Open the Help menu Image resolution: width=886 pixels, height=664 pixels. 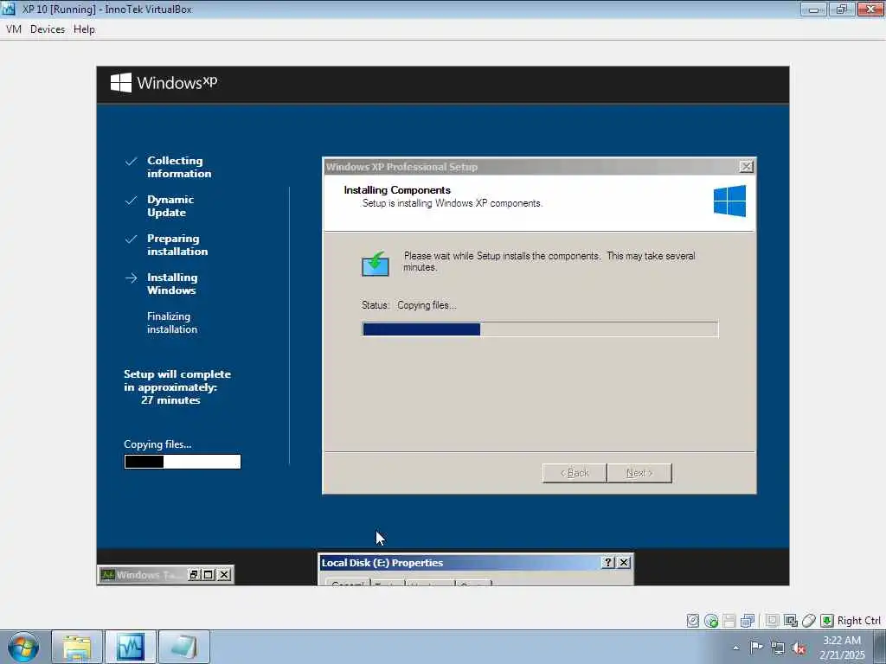pos(84,29)
